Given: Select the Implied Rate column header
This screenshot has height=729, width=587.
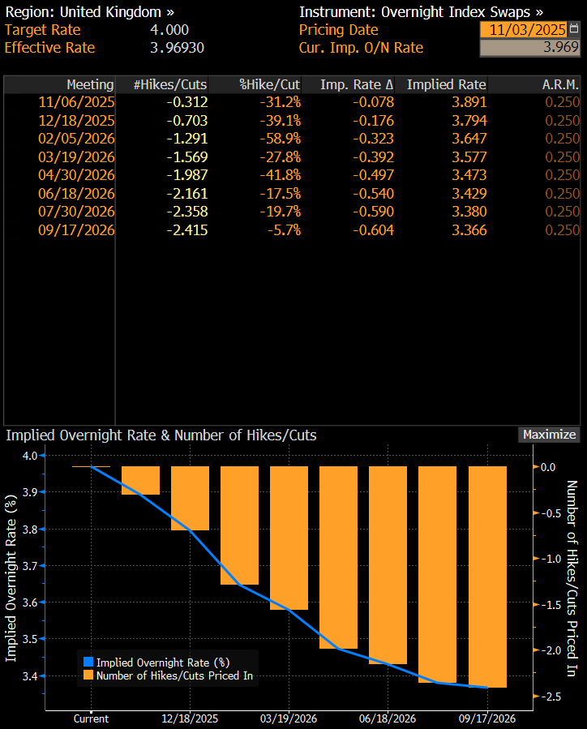Looking at the screenshot, I should (446, 84).
